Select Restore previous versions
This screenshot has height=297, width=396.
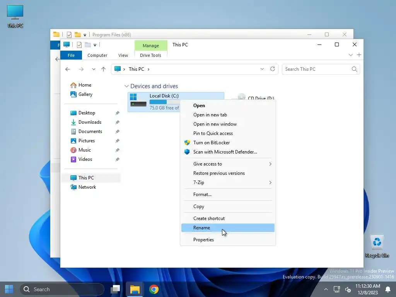228,173
